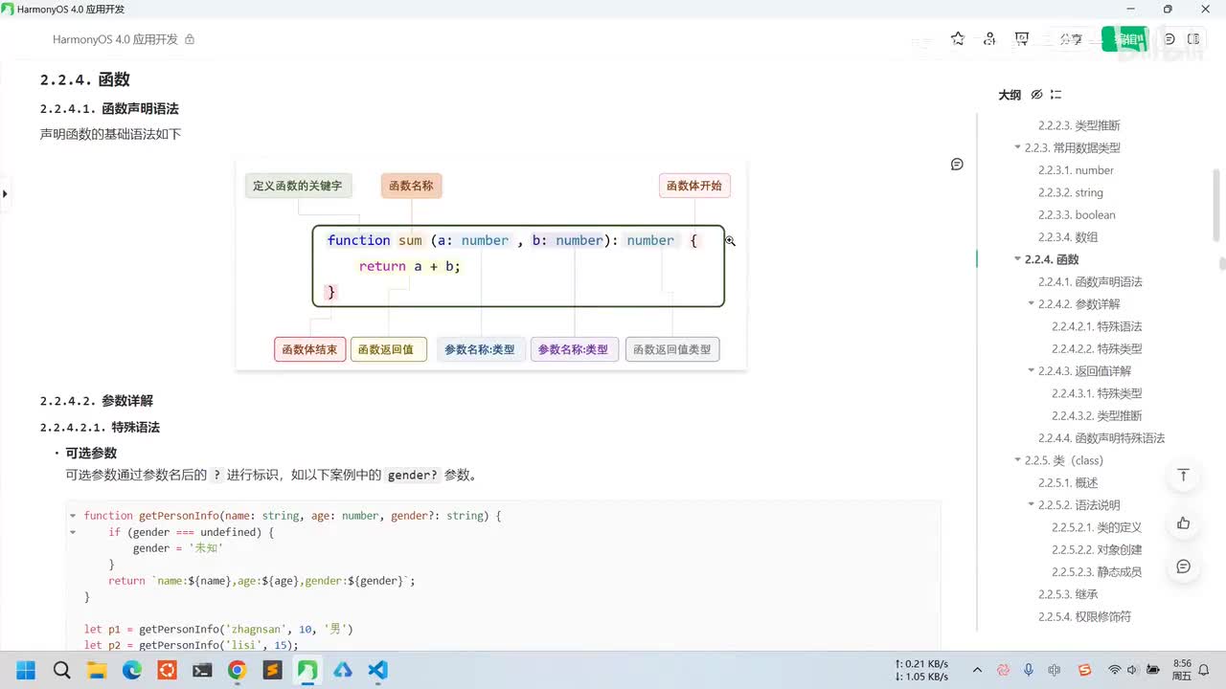Click the green 编辑 edit button
1226x689 pixels.
coord(1124,39)
